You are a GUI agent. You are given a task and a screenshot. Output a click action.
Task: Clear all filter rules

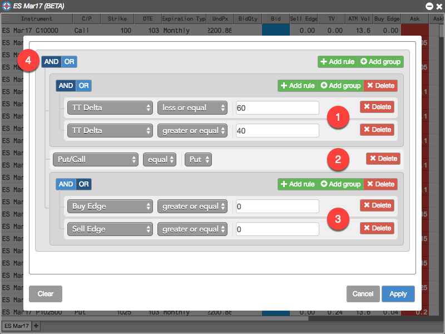click(46, 294)
